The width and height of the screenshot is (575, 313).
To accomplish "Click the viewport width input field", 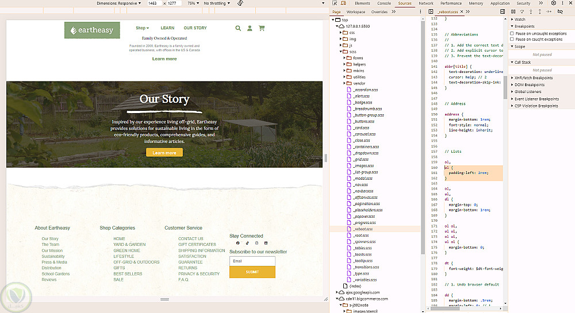I will 154,3.
